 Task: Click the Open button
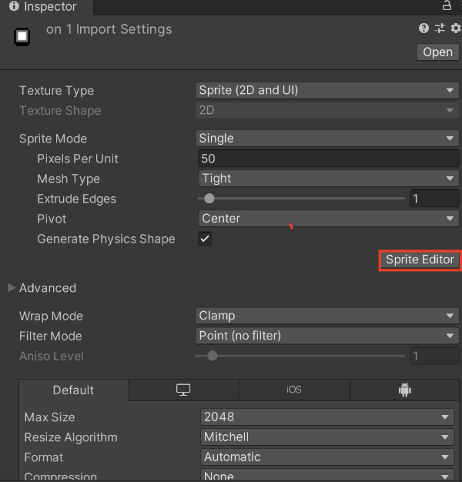point(437,52)
